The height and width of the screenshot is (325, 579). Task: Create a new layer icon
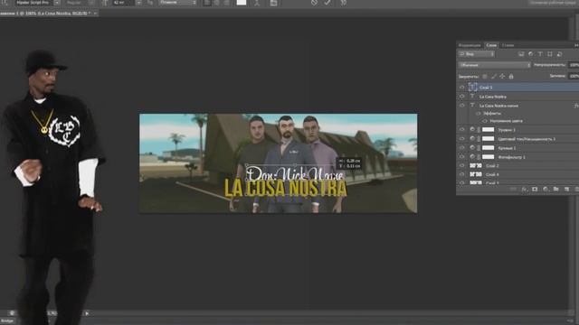click(567, 190)
